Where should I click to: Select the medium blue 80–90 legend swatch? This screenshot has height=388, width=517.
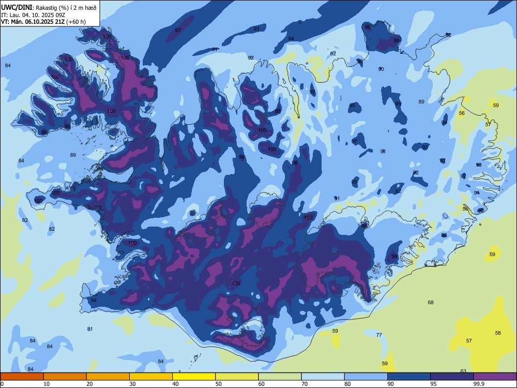click(x=366, y=377)
